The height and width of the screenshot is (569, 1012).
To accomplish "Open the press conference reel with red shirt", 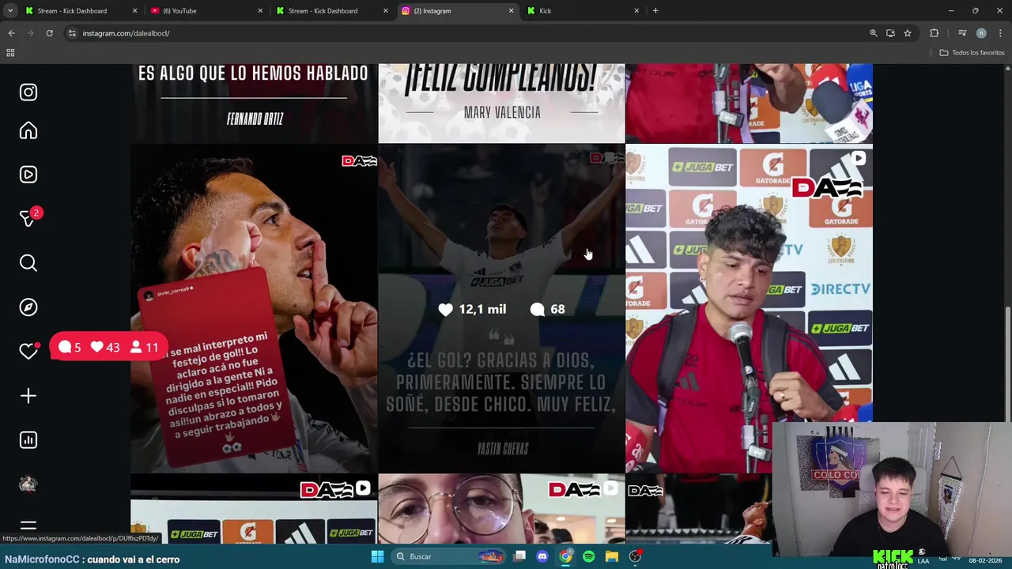I will coord(749,308).
